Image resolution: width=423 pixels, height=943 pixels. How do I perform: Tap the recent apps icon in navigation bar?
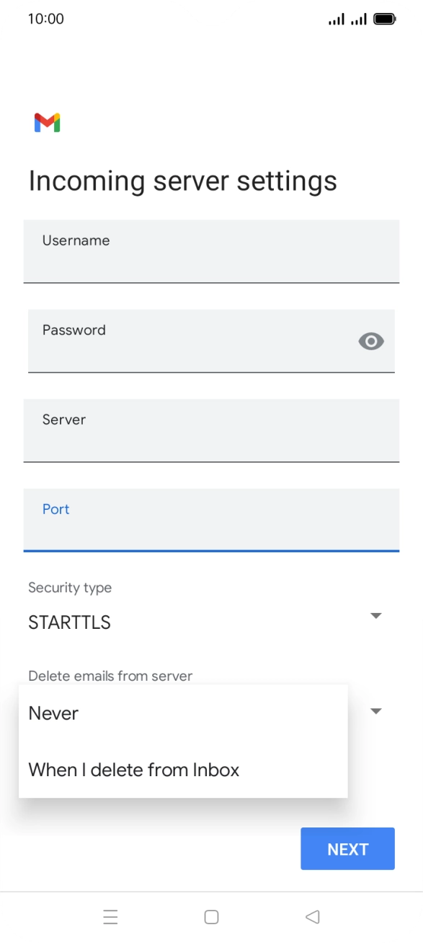click(x=111, y=916)
